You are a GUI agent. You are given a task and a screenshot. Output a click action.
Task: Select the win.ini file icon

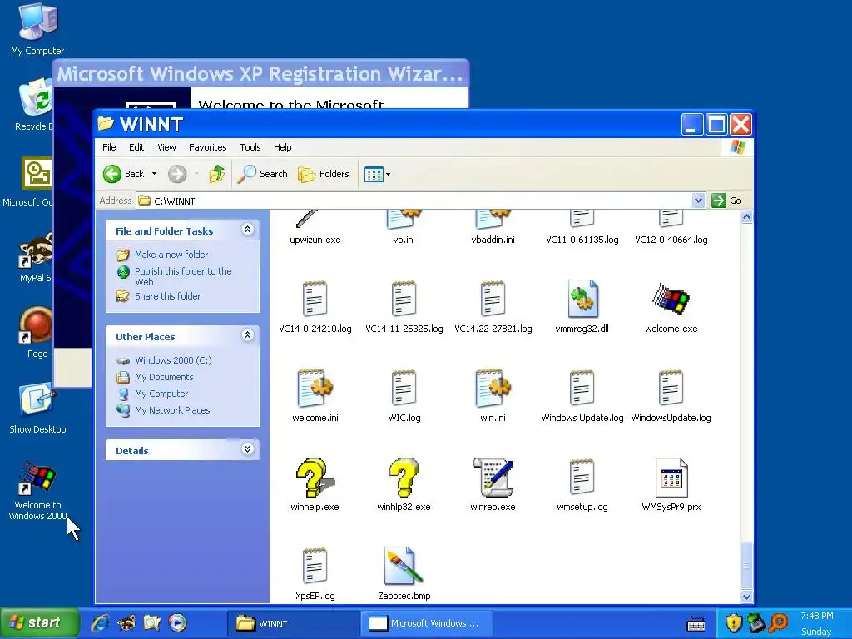pos(493,388)
